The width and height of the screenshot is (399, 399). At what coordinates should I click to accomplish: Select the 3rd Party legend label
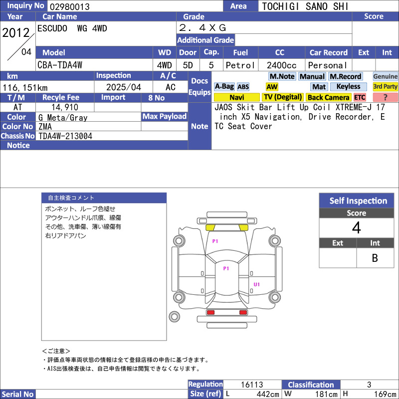point(386,87)
